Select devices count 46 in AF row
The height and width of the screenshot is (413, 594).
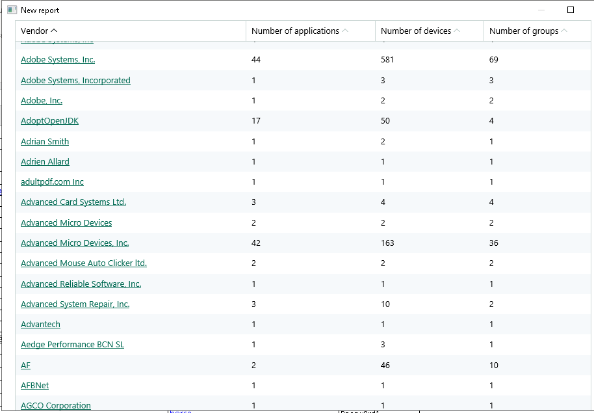[385, 366]
